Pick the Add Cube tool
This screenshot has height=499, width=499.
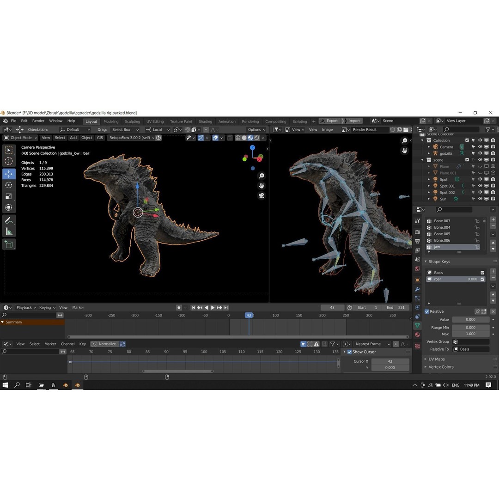tap(9, 244)
